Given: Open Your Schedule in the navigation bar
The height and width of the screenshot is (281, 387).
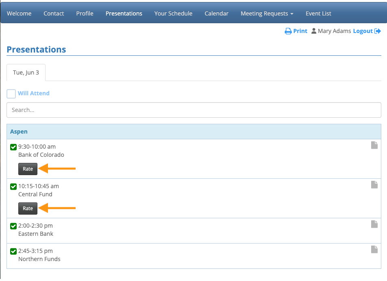Looking at the screenshot, I should (173, 13).
